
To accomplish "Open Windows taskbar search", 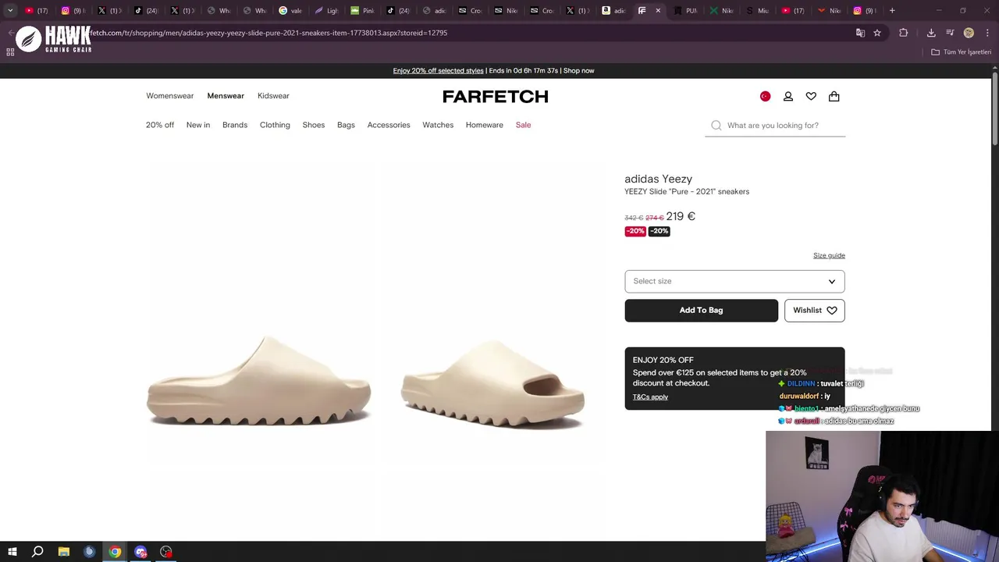I will [x=37, y=552].
